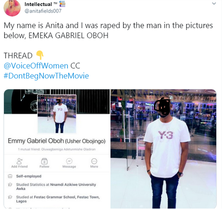Open the tweet options chevron menu
This screenshot has width=222, height=209.
point(214,4)
